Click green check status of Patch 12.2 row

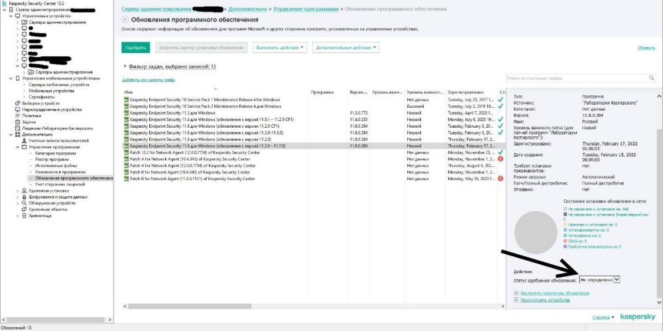501,152
